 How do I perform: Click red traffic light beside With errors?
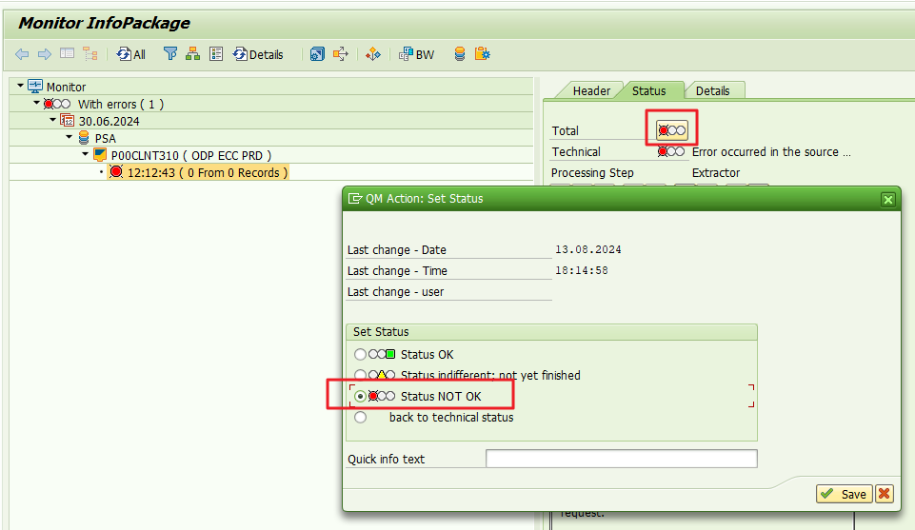pyautogui.click(x=56, y=104)
